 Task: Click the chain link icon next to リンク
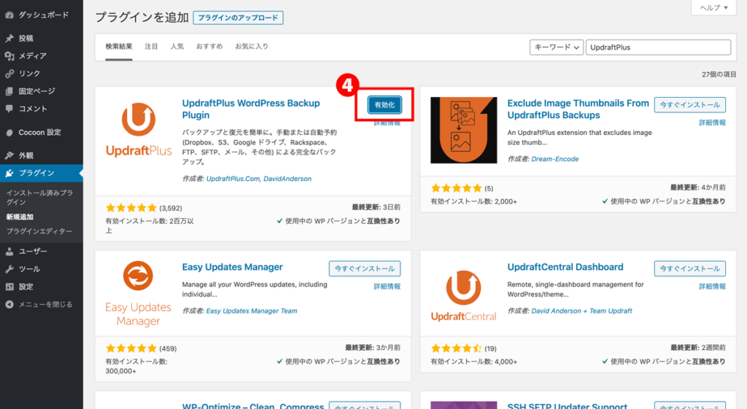[9, 74]
